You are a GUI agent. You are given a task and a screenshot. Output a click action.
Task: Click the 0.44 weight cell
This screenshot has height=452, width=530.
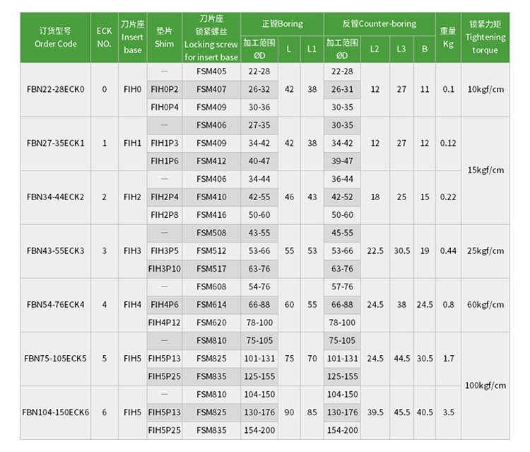coord(448,251)
